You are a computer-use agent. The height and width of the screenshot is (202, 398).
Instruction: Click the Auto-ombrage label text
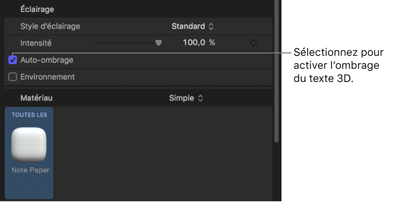click(x=47, y=60)
